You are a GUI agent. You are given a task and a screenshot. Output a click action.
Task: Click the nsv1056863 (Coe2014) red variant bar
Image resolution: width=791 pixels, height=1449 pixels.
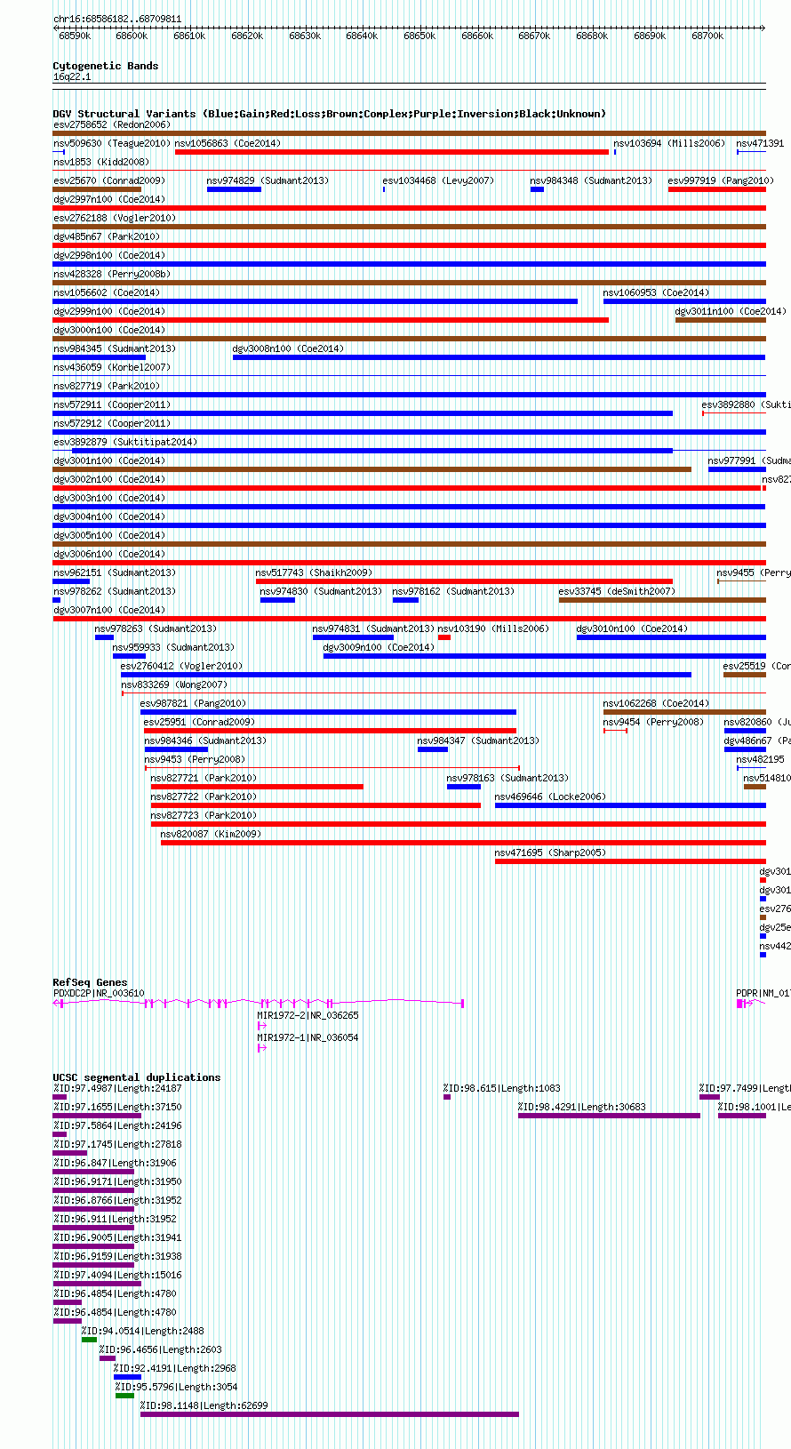coord(392,152)
